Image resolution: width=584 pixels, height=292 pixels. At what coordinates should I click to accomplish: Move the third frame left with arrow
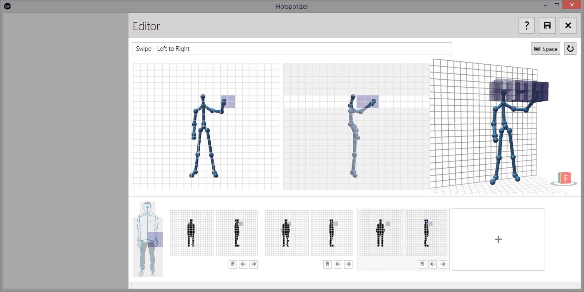[433, 264]
